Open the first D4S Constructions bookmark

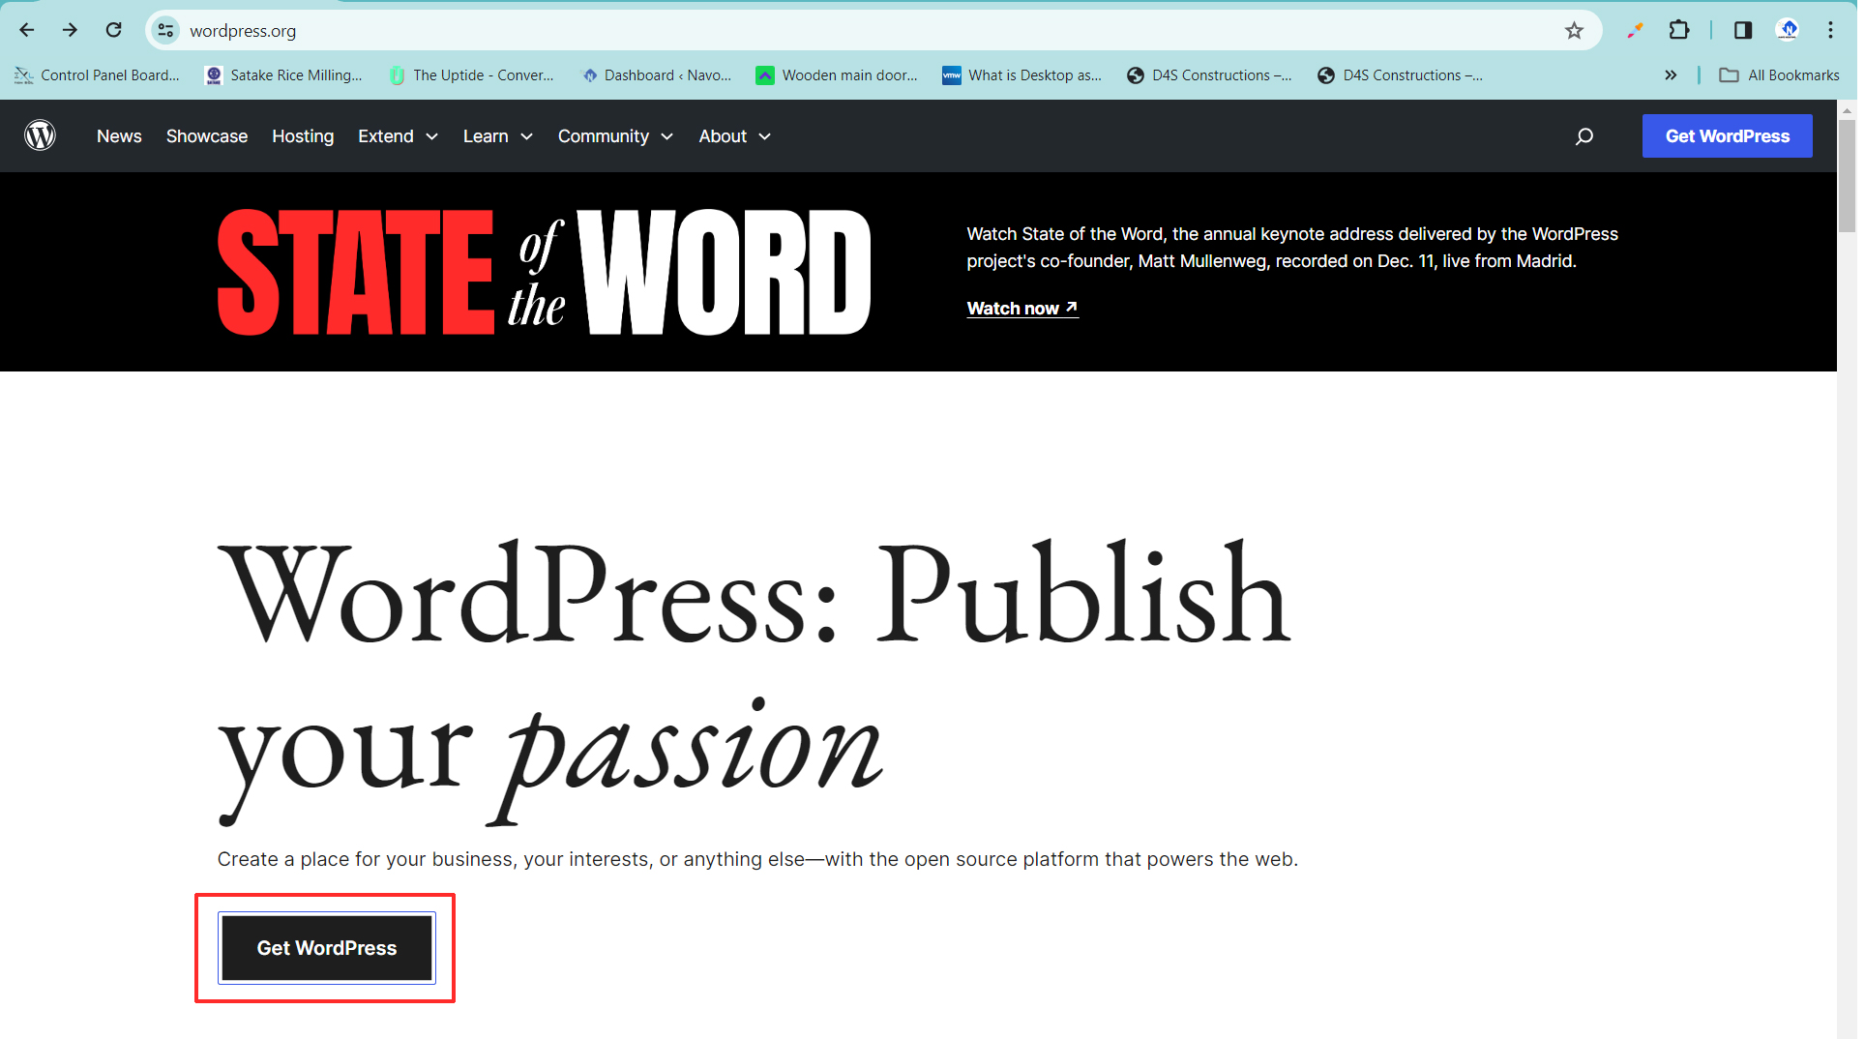(1209, 74)
